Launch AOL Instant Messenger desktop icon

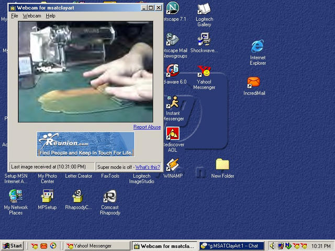[173, 102]
